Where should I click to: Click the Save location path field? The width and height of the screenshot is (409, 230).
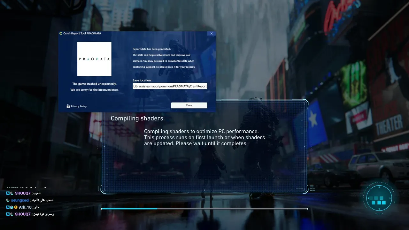(x=170, y=86)
